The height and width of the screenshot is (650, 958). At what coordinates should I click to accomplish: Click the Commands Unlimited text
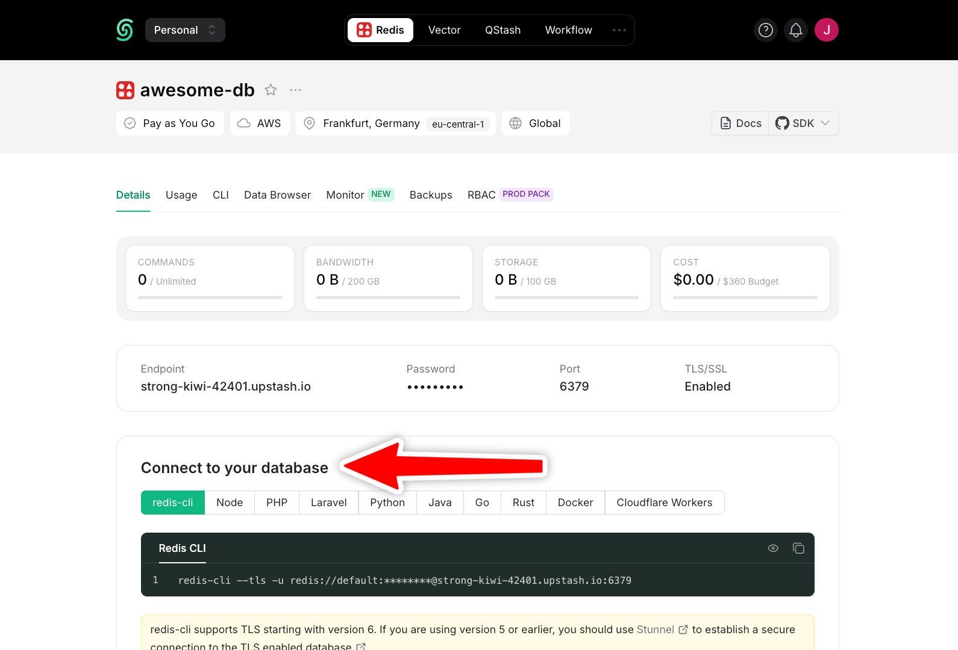coord(176,282)
